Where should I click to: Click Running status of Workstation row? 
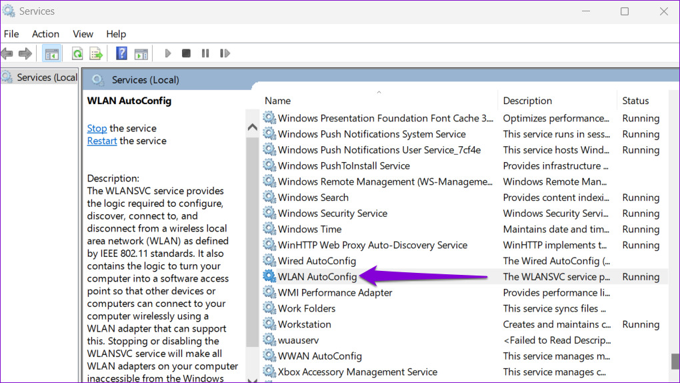click(x=641, y=324)
